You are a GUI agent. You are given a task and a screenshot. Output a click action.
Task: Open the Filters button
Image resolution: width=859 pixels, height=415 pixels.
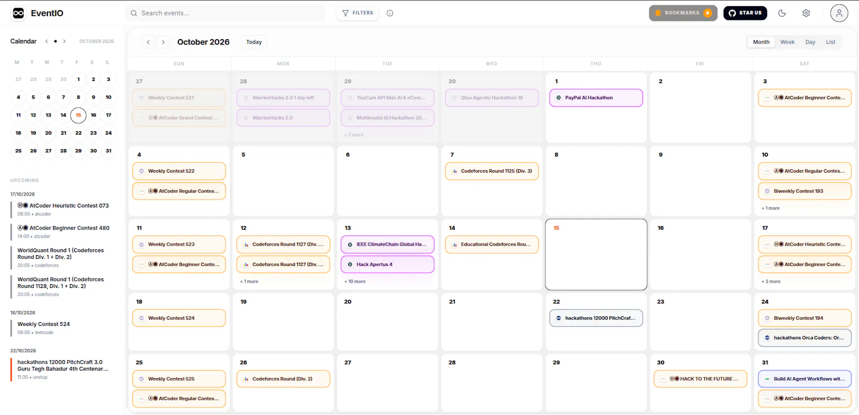[358, 13]
